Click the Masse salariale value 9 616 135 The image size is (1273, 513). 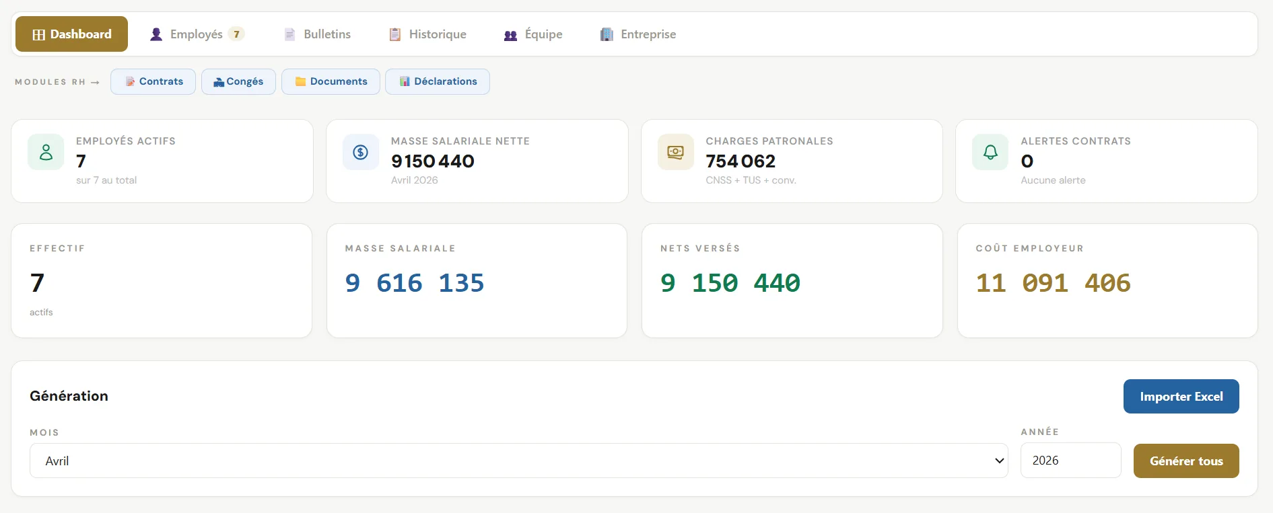coord(415,283)
